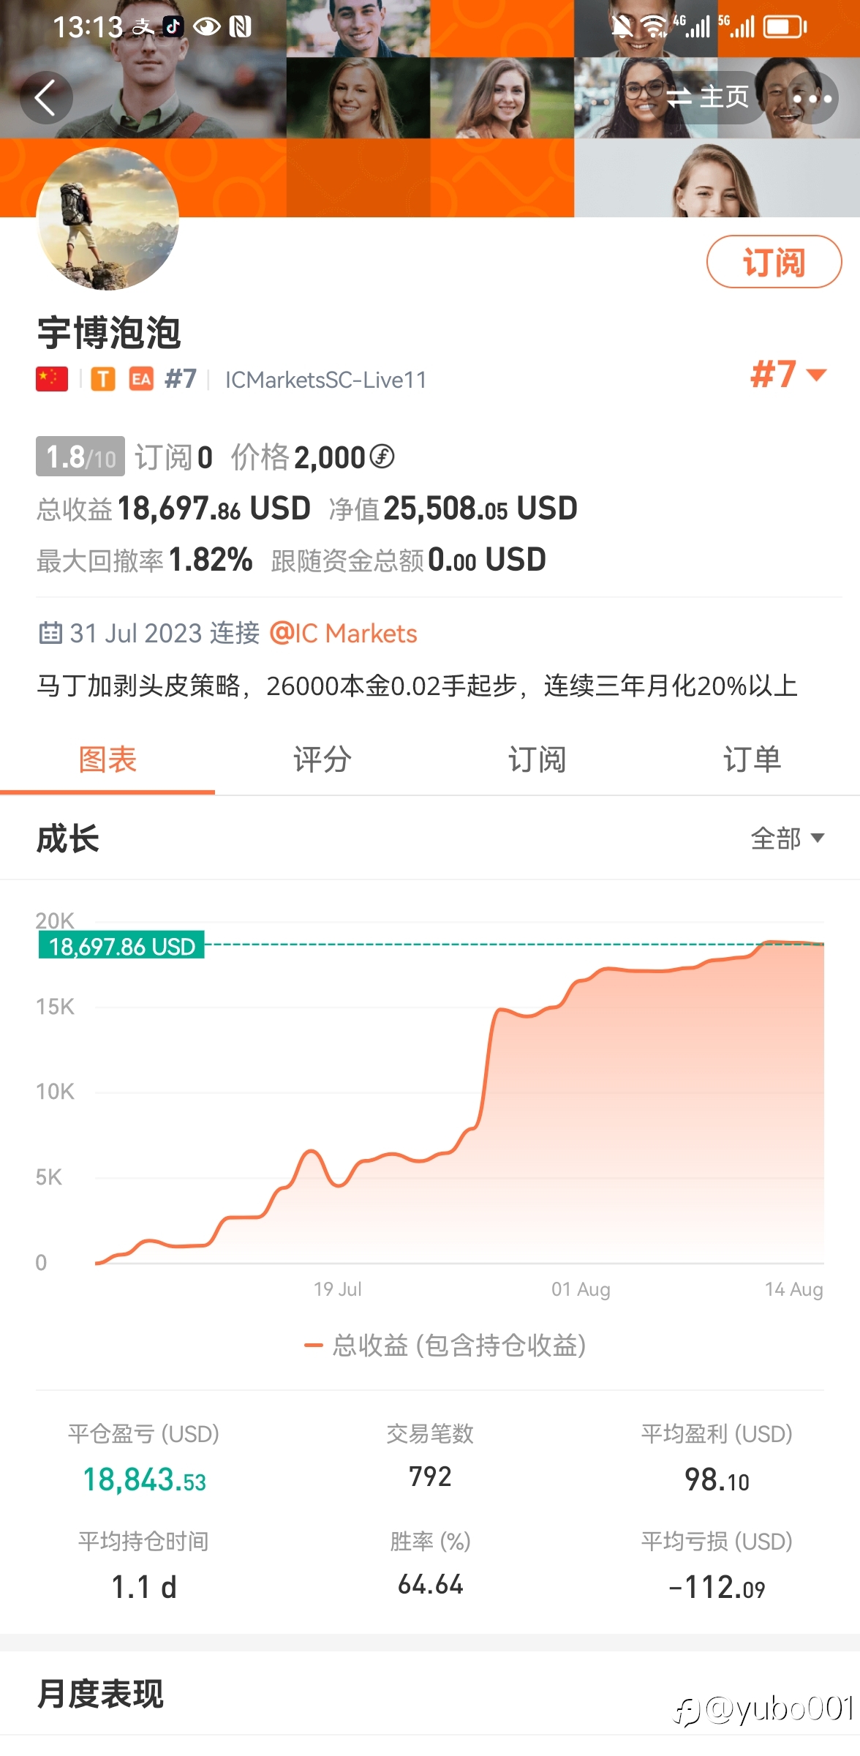
Task: Expand the 全部 time range dropdown
Action: coord(788,838)
